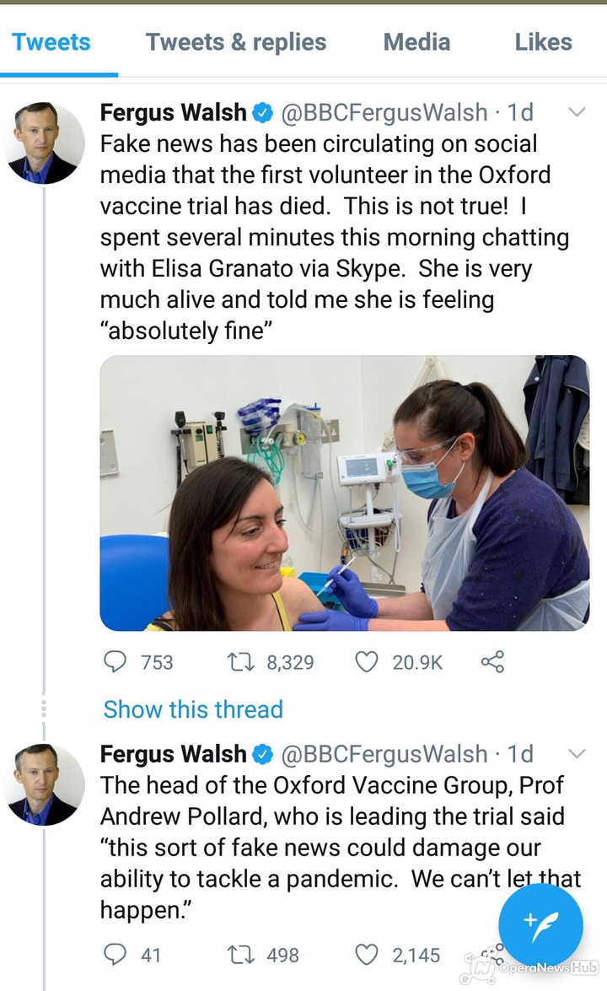
Task: Reply to the Elisa Granato tweet
Action: (x=115, y=662)
